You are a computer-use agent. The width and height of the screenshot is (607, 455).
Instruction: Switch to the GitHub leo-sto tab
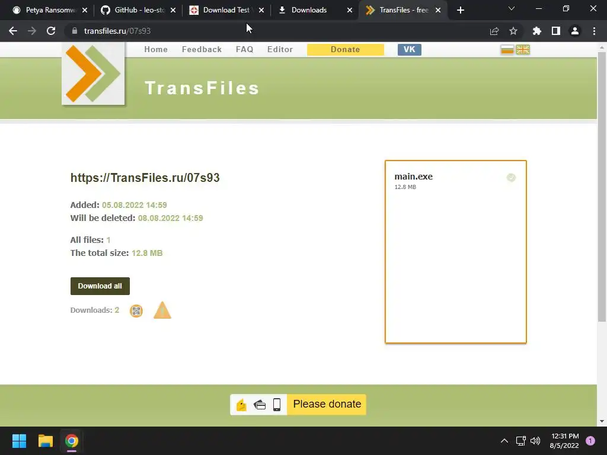click(x=139, y=10)
